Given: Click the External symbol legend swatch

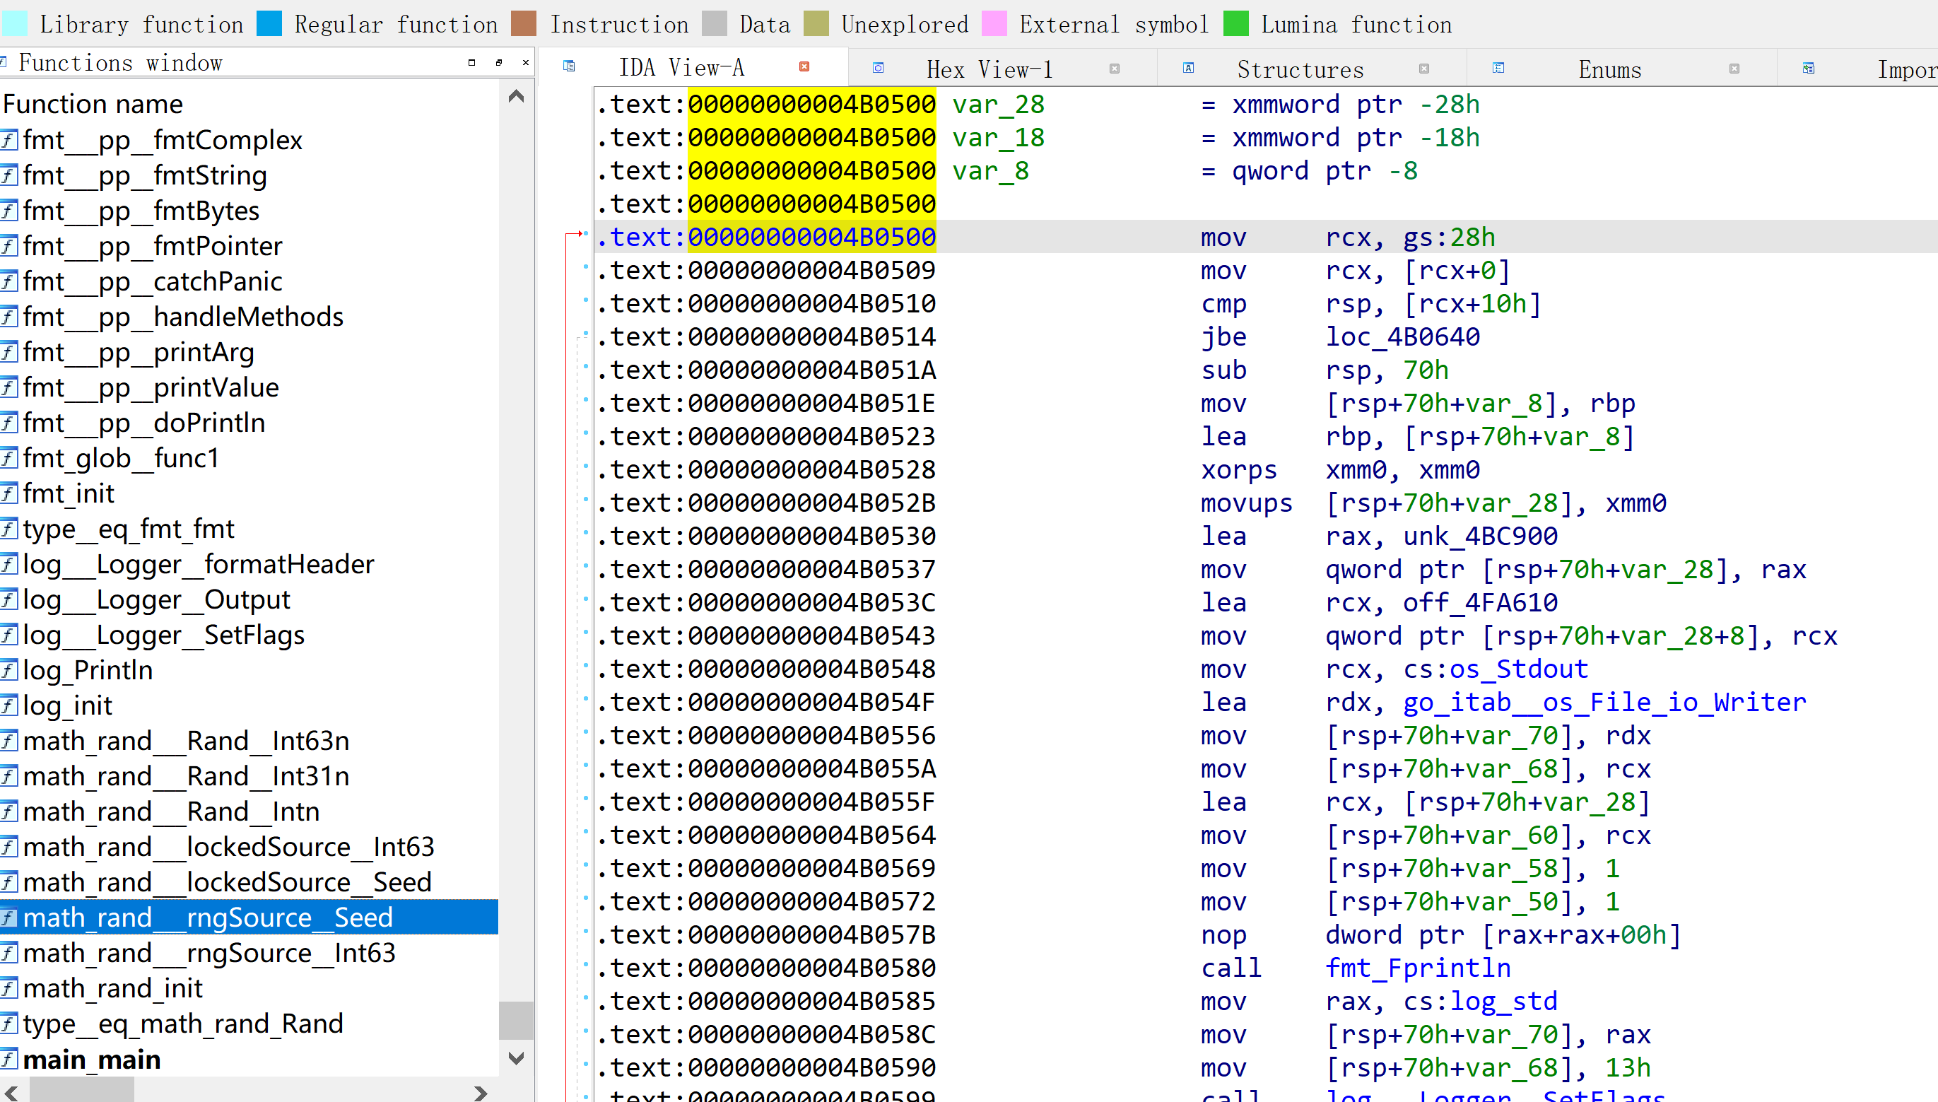Looking at the screenshot, I should [994, 23].
